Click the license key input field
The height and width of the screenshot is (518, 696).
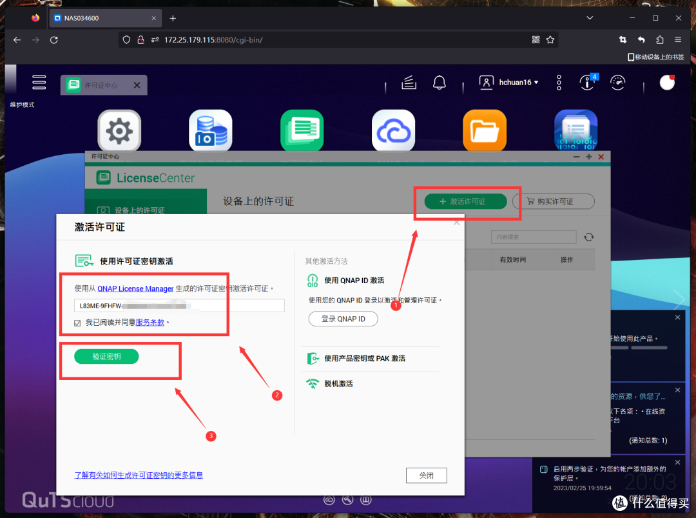tap(179, 306)
